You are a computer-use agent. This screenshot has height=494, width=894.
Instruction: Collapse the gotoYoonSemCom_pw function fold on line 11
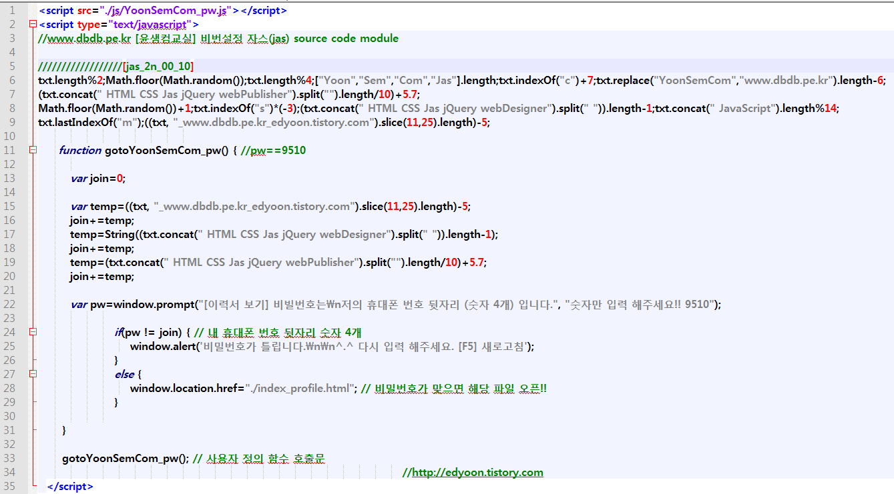(33, 151)
